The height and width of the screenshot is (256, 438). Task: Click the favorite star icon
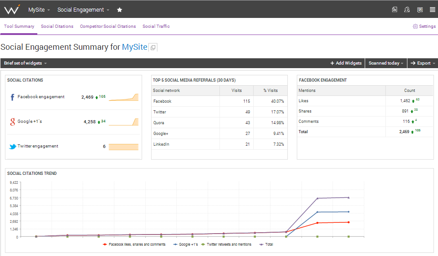[120, 10]
